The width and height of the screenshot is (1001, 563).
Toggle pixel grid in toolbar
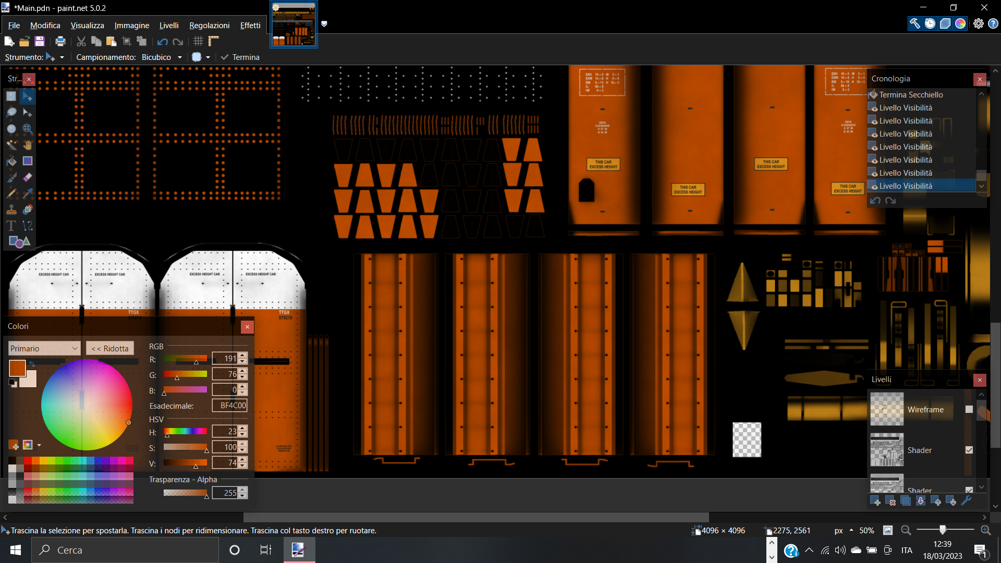click(198, 41)
